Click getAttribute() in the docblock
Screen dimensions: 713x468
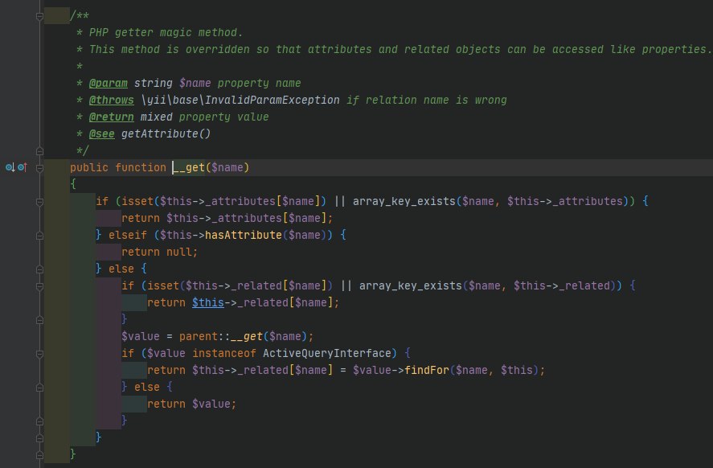166,133
